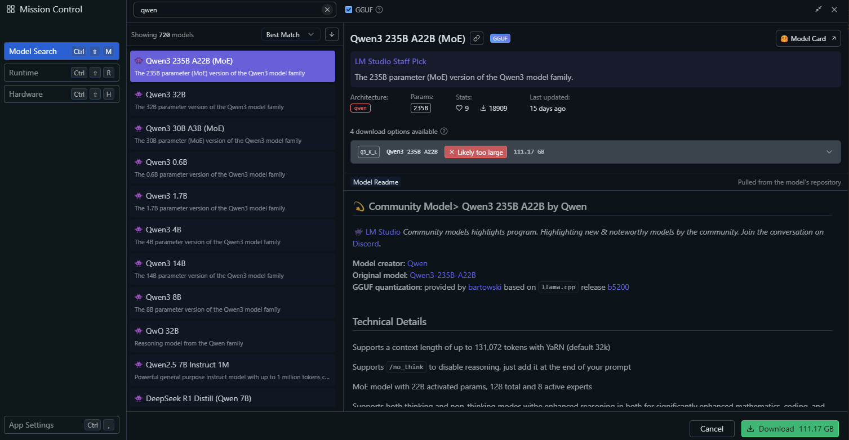Click the heart likes icon
This screenshot has width=849, height=440.
[459, 108]
